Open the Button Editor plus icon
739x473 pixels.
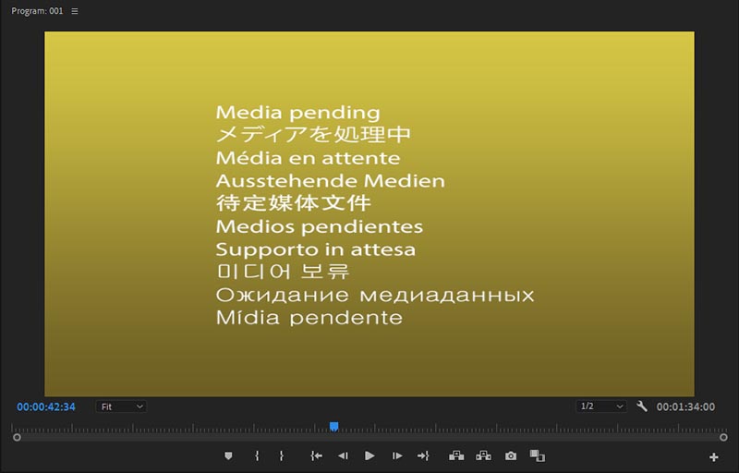713,456
